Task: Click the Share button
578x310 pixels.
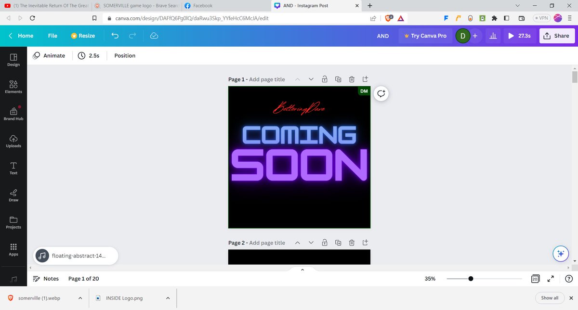Action: pos(556,36)
